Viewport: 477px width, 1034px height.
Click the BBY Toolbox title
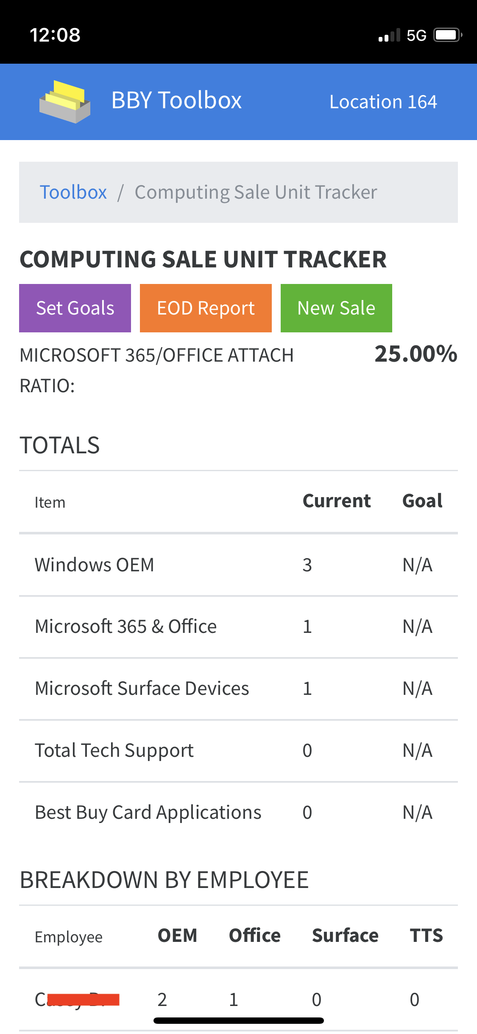click(x=176, y=101)
